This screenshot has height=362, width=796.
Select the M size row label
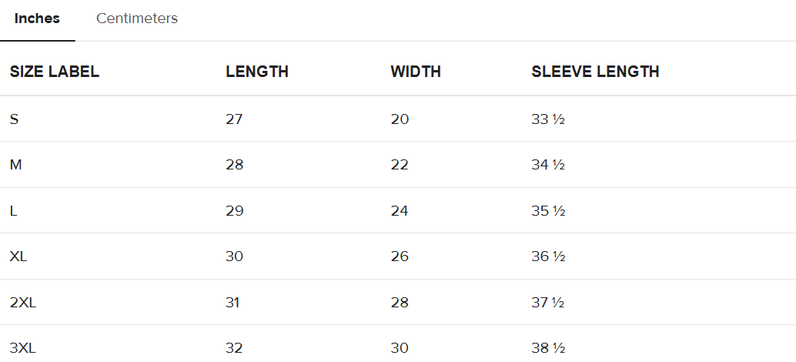[15, 165]
